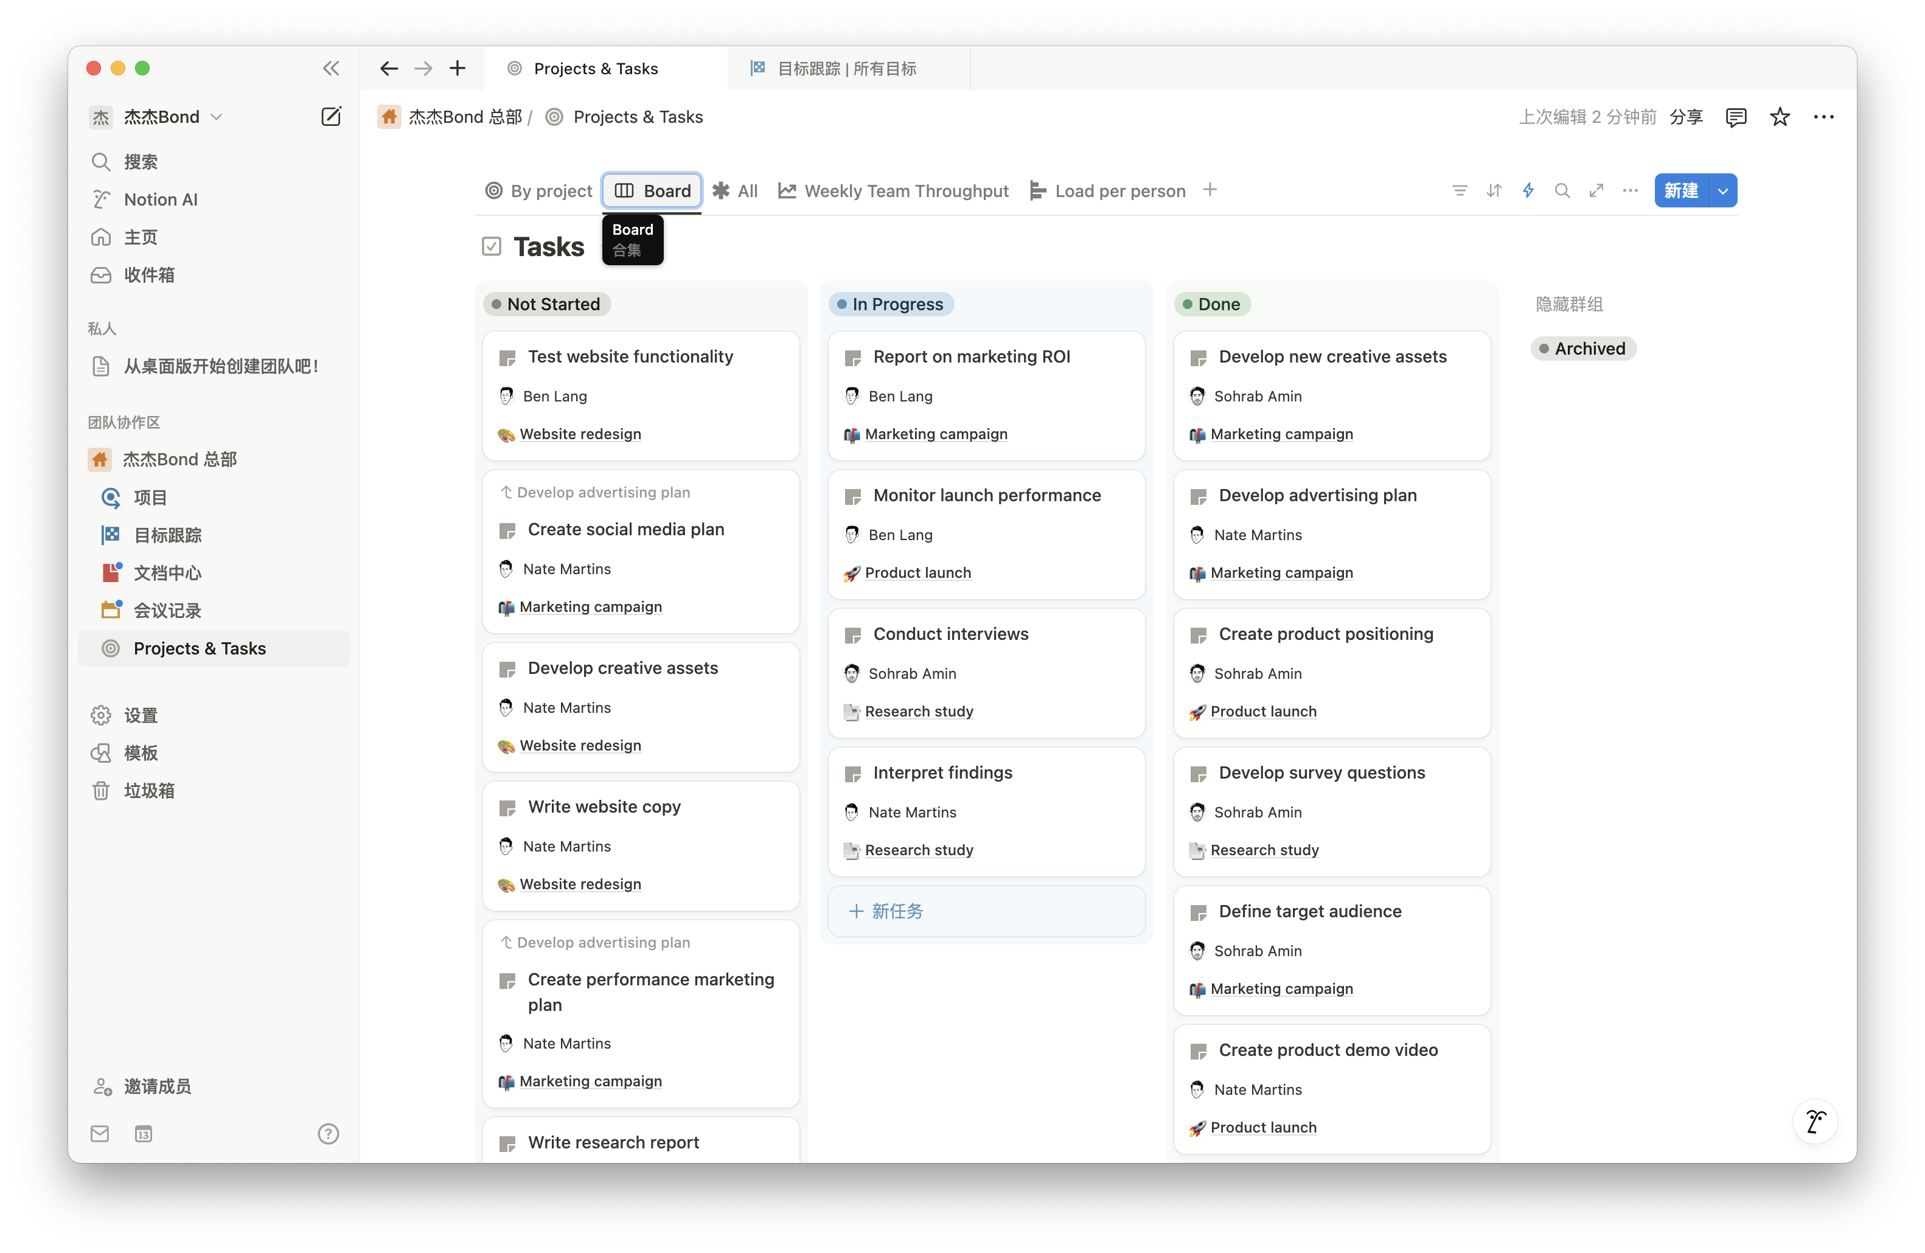This screenshot has height=1253, width=1925.
Task: Click the sort arrows icon
Action: (x=1494, y=191)
